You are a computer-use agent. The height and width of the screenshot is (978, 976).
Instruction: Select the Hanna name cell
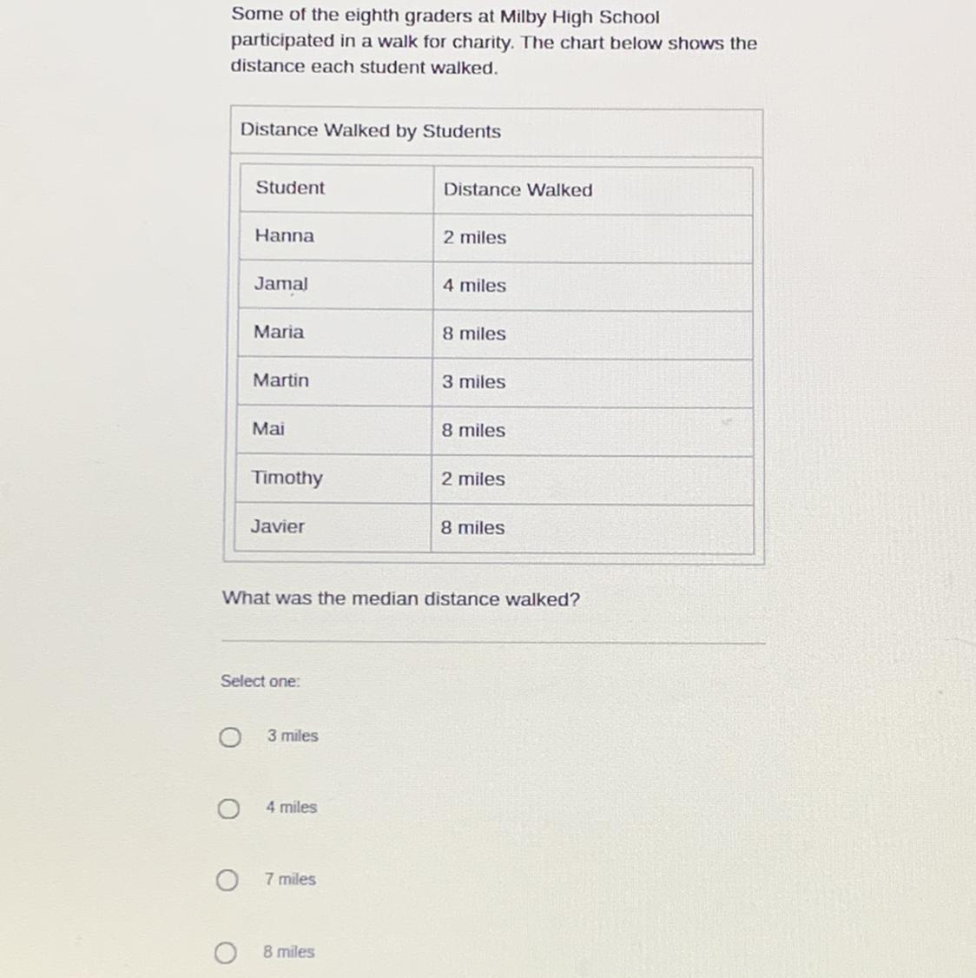(x=336, y=236)
